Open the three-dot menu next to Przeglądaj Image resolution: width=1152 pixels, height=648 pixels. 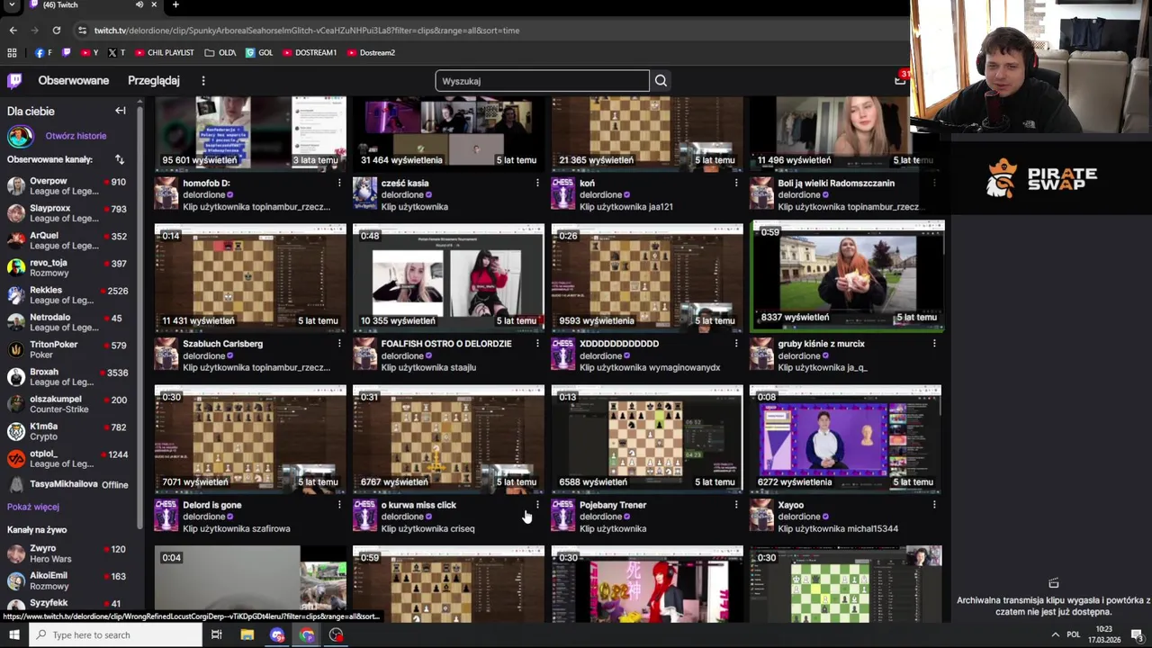tap(203, 81)
